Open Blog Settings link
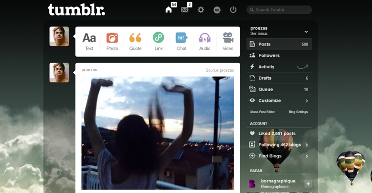This screenshot has width=372, height=193. 298,112
